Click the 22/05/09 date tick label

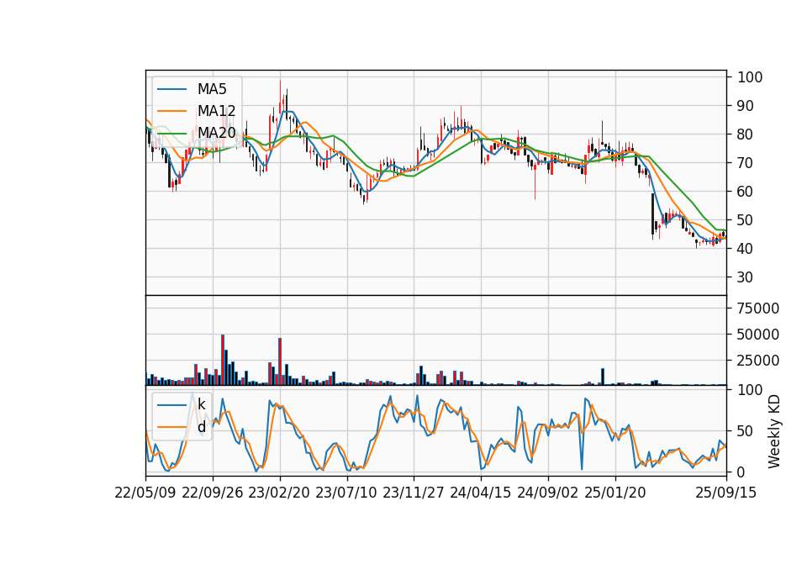coord(145,493)
